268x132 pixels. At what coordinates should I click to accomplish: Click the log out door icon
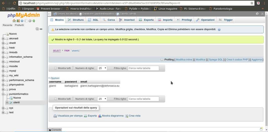click(18, 21)
